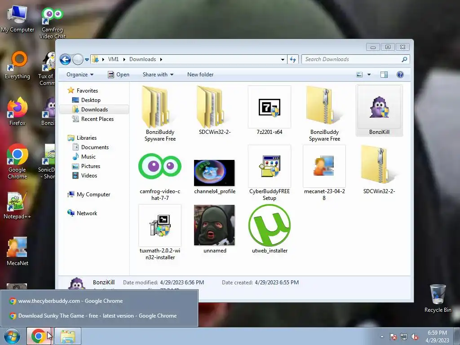The height and width of the screenshot is (345, 460).
Task: Open Everything desktop shortcut
Action: coord(18,66)
